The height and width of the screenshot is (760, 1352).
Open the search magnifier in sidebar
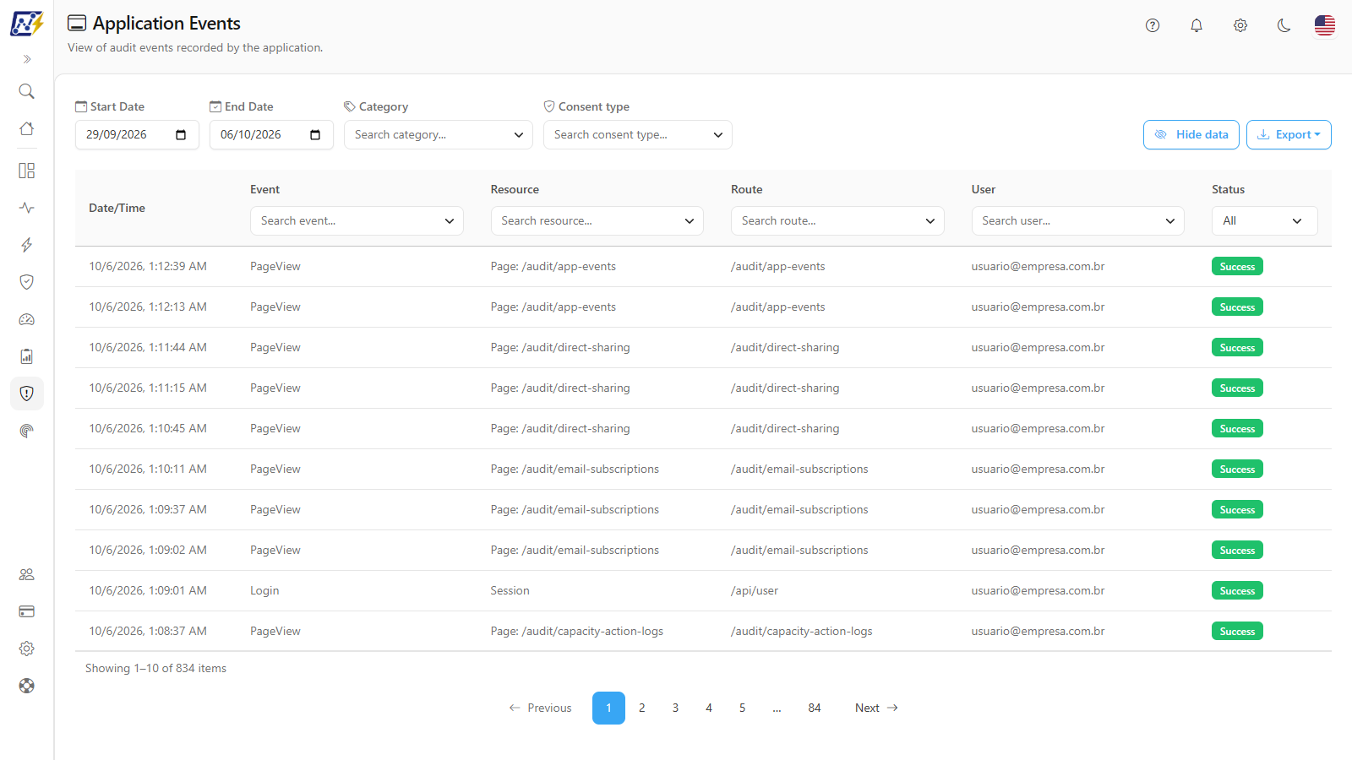click(x=27, y=91)
